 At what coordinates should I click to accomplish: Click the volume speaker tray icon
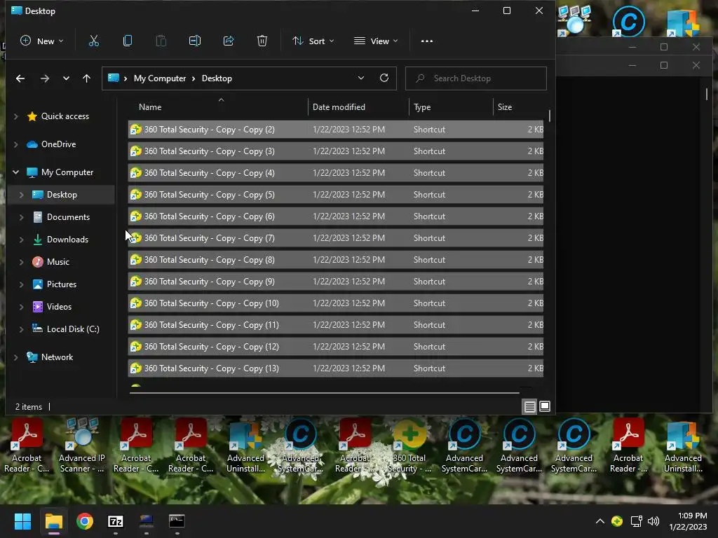point(653,521)
